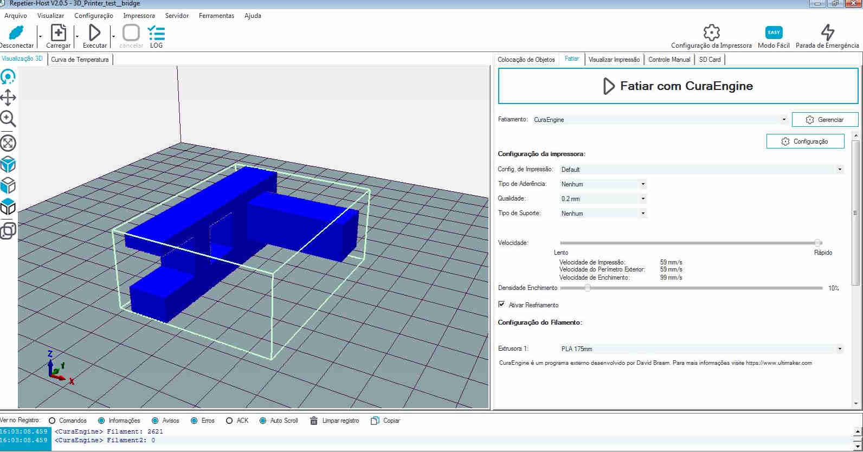Open the Visualizar menu
Screen dimensions: 863x452
click(50, 16)
